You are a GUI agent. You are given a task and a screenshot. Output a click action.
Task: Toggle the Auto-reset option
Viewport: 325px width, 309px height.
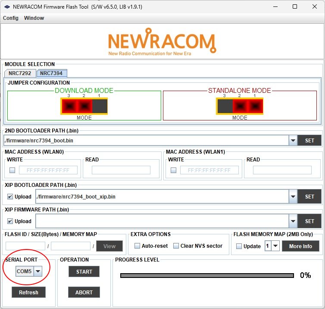pos(137,246)
